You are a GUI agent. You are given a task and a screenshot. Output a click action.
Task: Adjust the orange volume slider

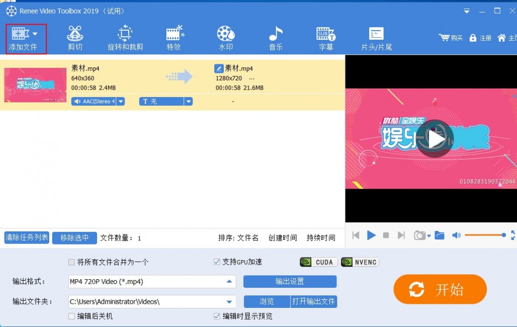tap(485, 235)
